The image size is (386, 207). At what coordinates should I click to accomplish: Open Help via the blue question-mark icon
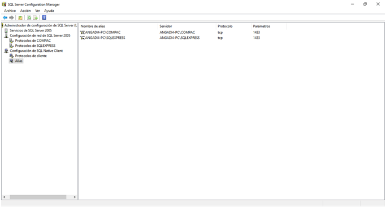coord(44,17)
